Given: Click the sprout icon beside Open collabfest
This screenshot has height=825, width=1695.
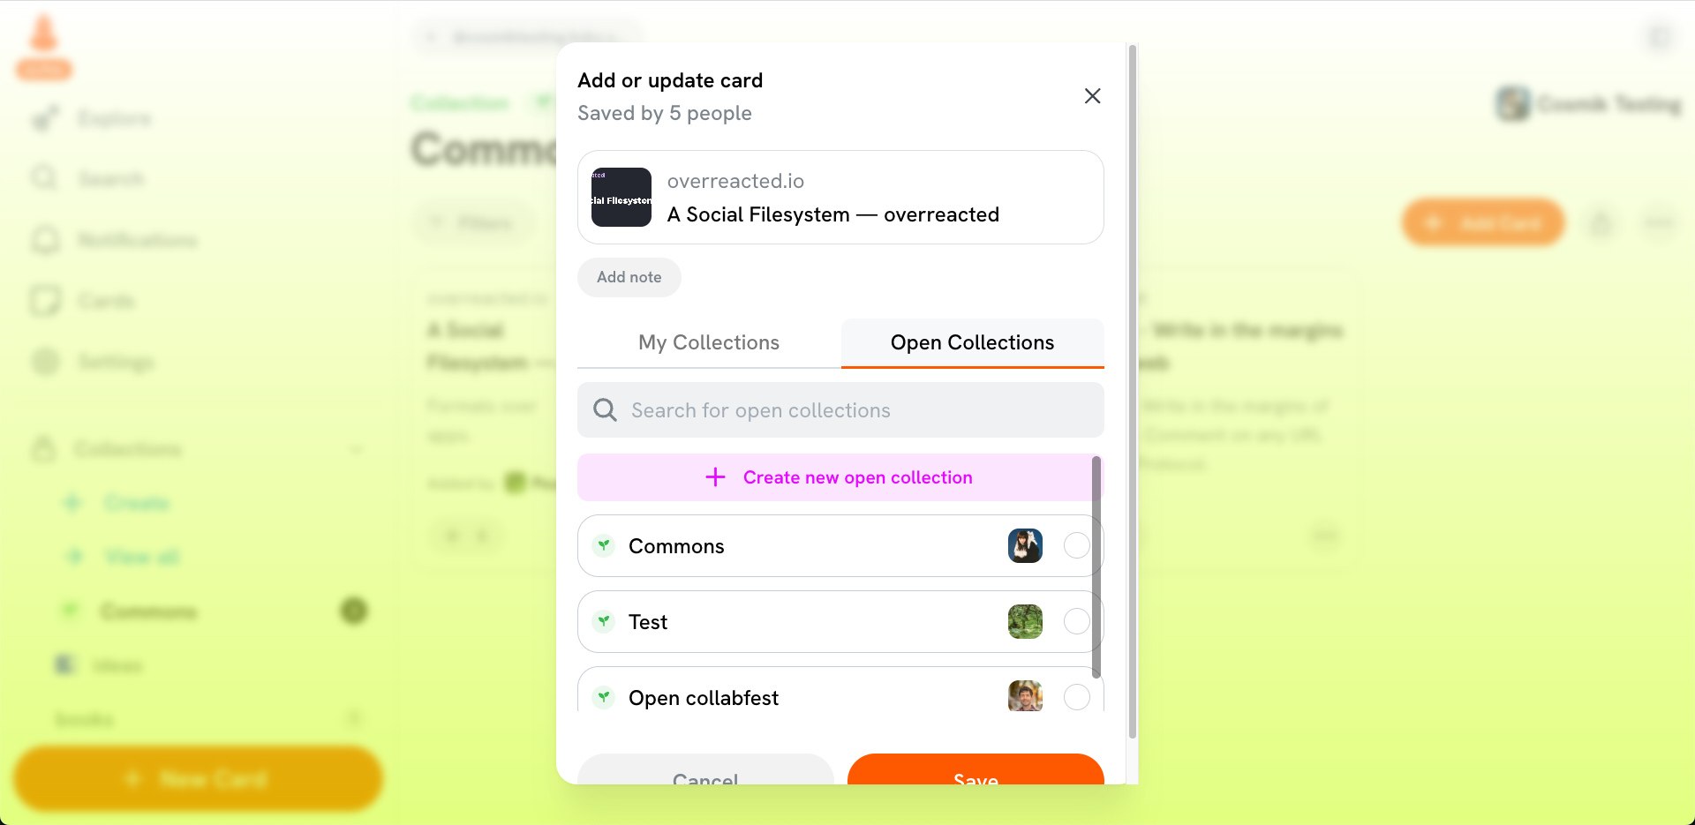Looking at the screenshot, I should (604, 697).
